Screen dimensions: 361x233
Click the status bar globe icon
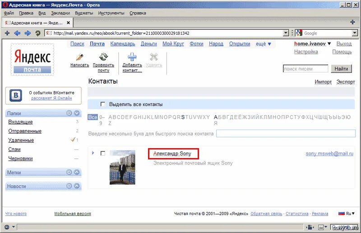7,227
